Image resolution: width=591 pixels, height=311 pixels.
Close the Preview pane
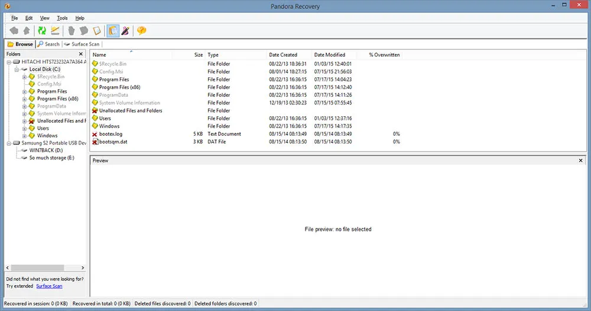coord(580,161)
